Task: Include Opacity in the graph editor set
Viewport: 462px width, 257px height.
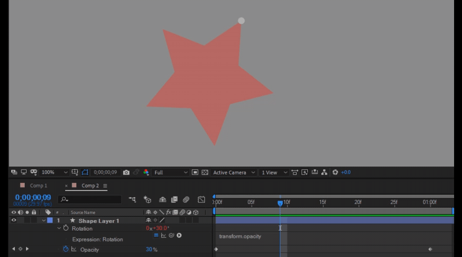Action: tap(74, 249)
